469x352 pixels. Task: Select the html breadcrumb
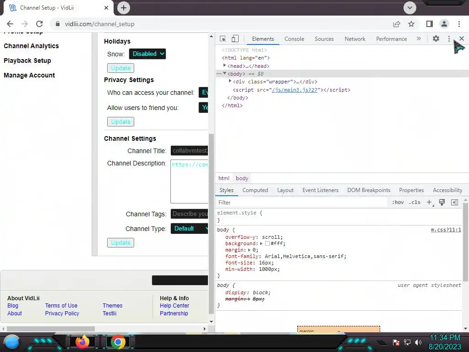224,178
